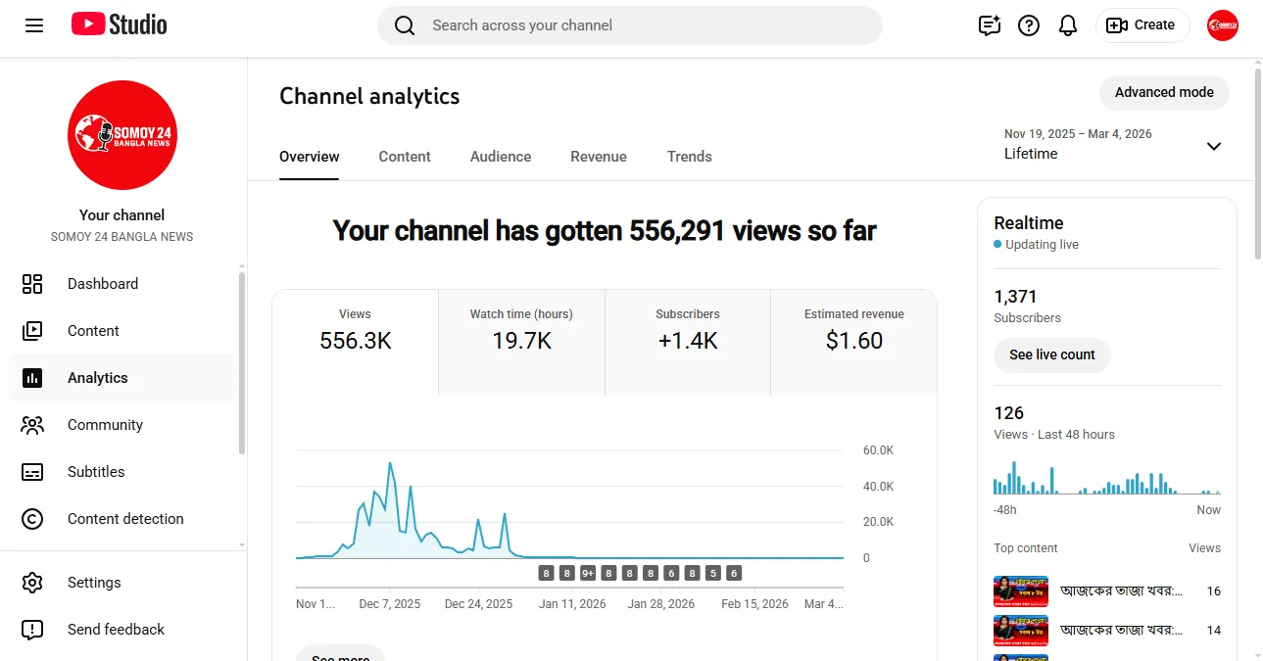1263x661 pixels.
Task: Switch to the Revenue tab
Action: click(x=599, y=157)
